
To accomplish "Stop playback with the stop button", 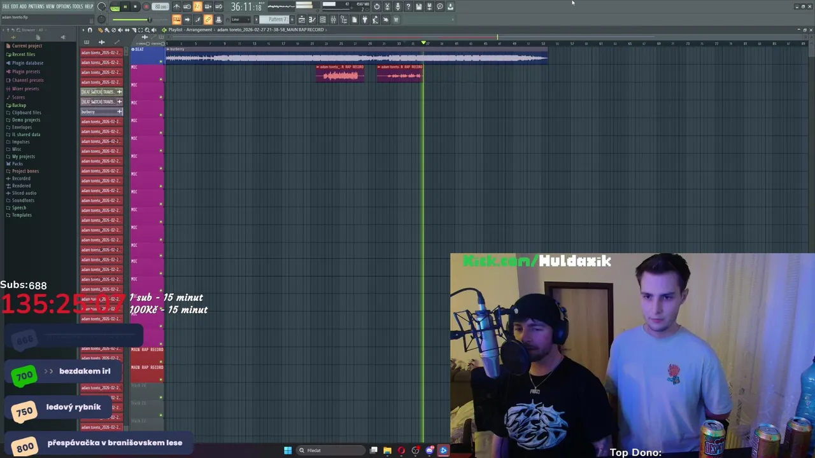I will [x=135, y=7].
